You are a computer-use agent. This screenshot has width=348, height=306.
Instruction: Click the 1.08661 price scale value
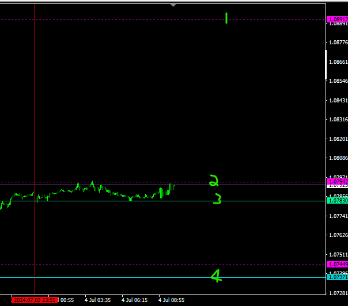(x=338, y=62)
